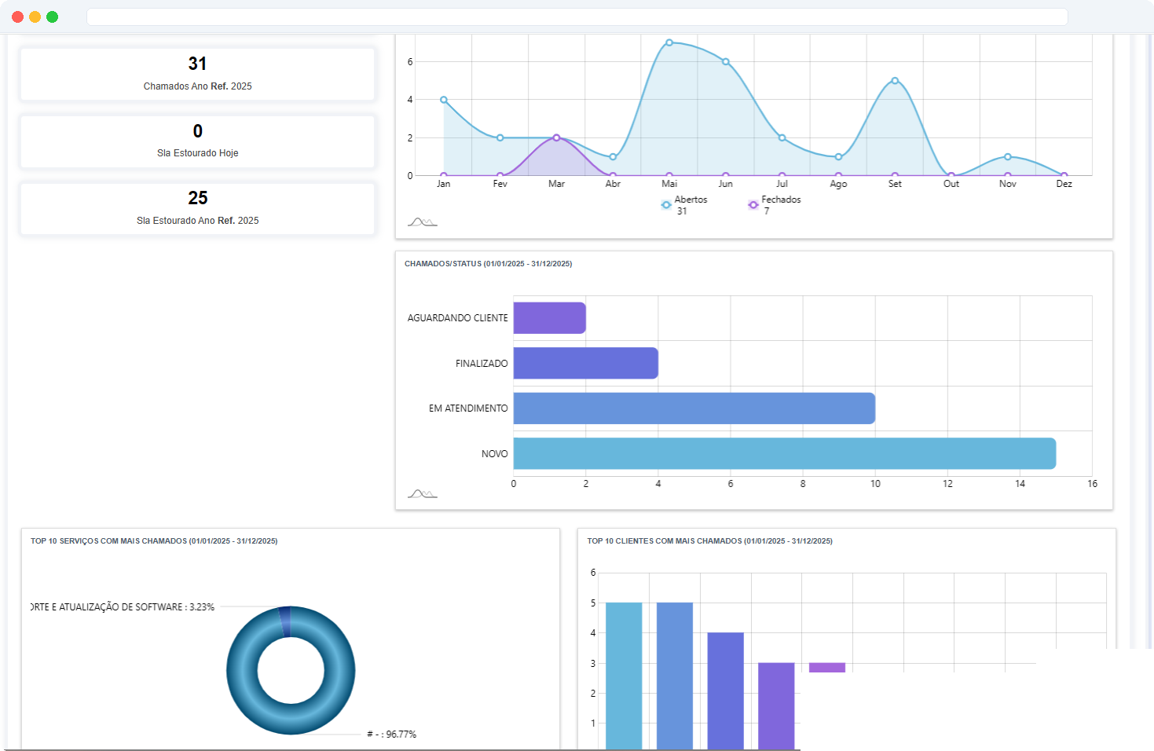Click the Dez month label on the line chart
The image size is (1154, 751).
tap(1064, 184)
